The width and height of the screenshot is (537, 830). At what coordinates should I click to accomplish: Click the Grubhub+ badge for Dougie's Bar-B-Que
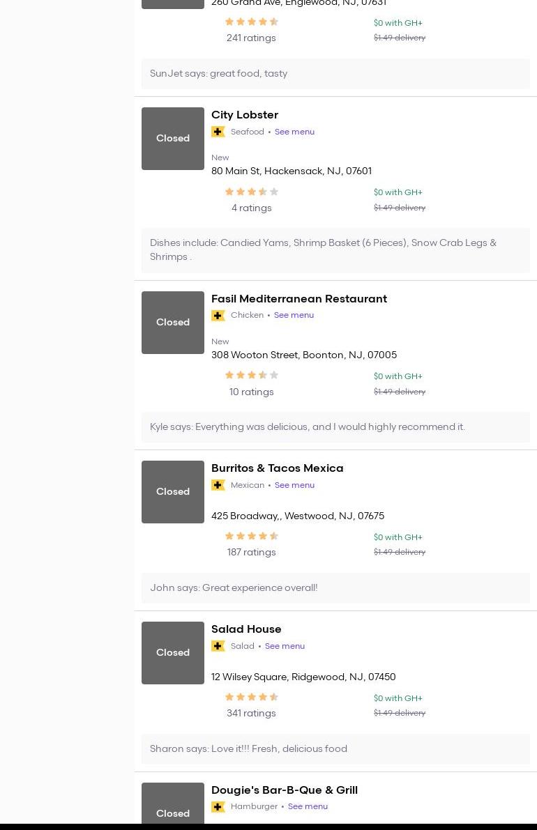218,807
